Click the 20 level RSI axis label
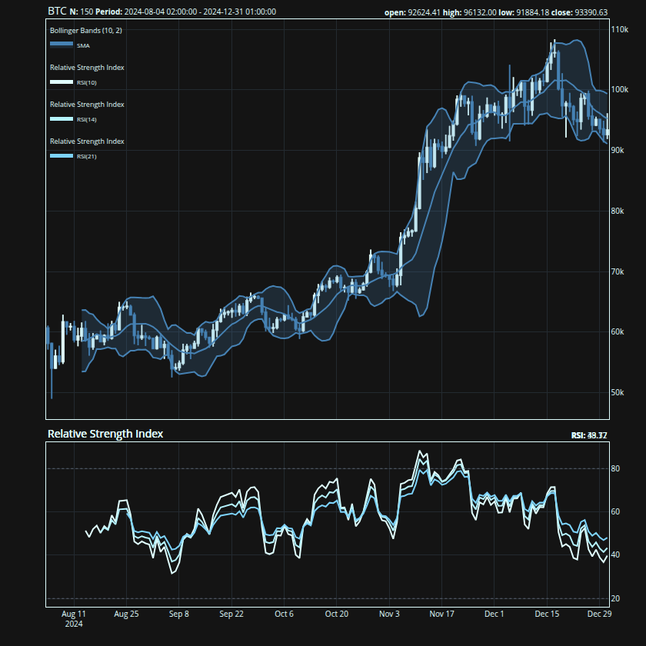Image resolution: width=646 pixels, height=646 pixels. pyautogui.click(x=616, y=598)
